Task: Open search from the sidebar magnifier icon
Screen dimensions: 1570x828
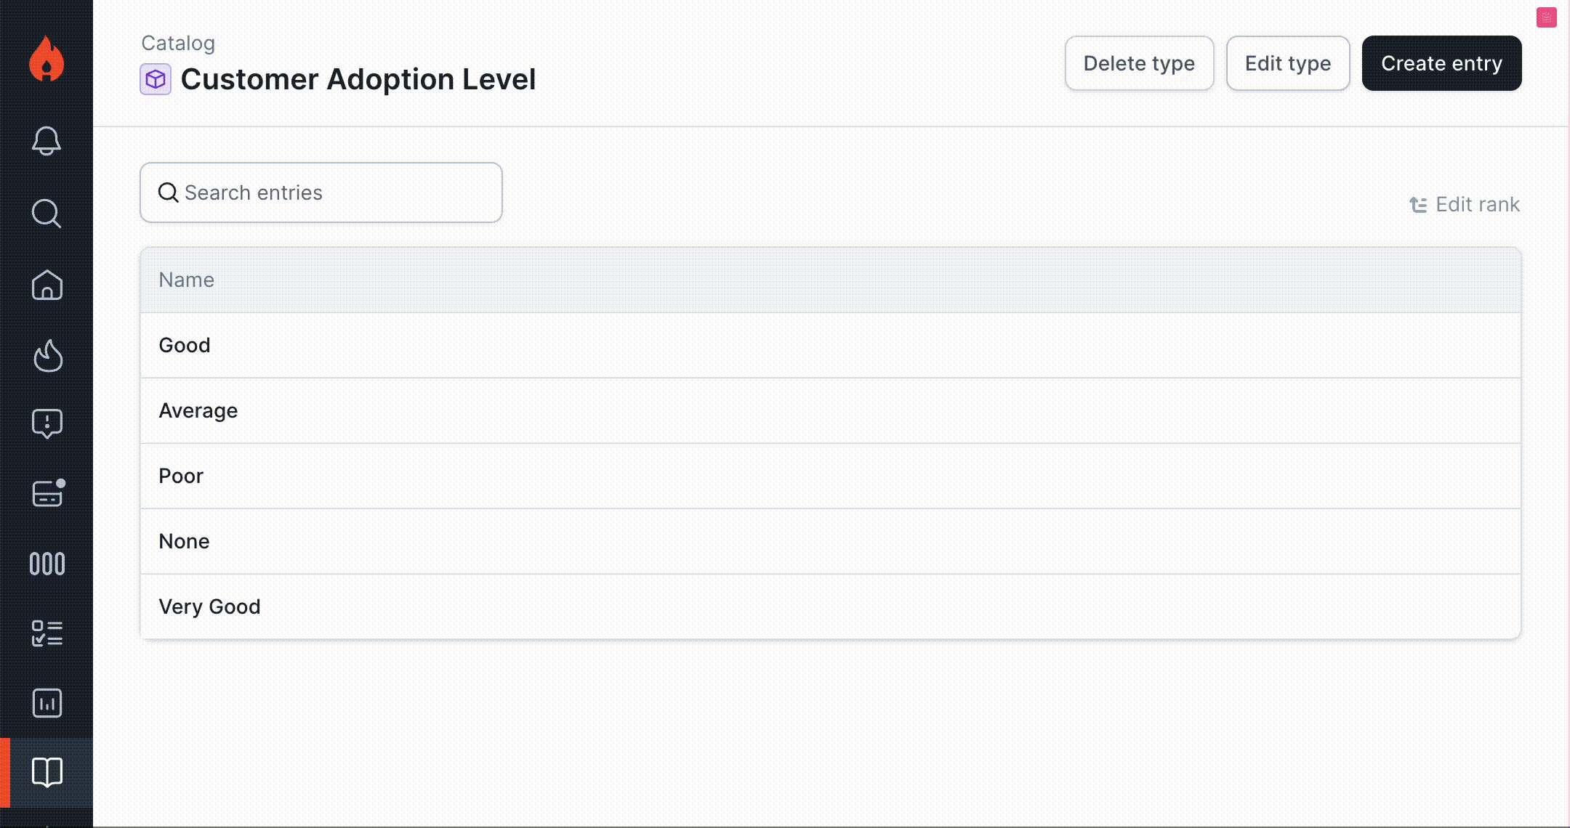Action: pyautogui.click(x=47, y=213)
